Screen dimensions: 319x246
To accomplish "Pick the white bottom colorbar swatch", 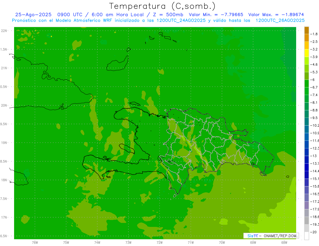I will pos(307,236).
